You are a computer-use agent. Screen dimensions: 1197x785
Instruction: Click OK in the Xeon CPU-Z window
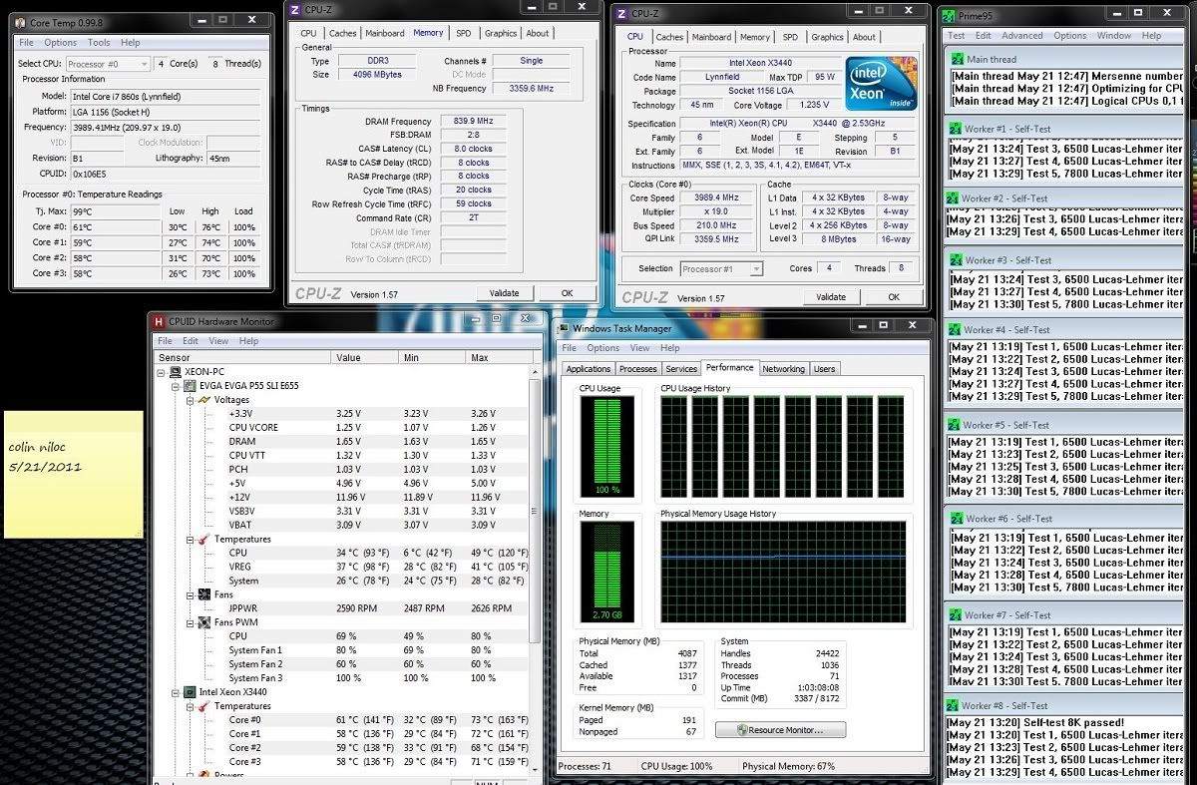[x=894, y=297]
